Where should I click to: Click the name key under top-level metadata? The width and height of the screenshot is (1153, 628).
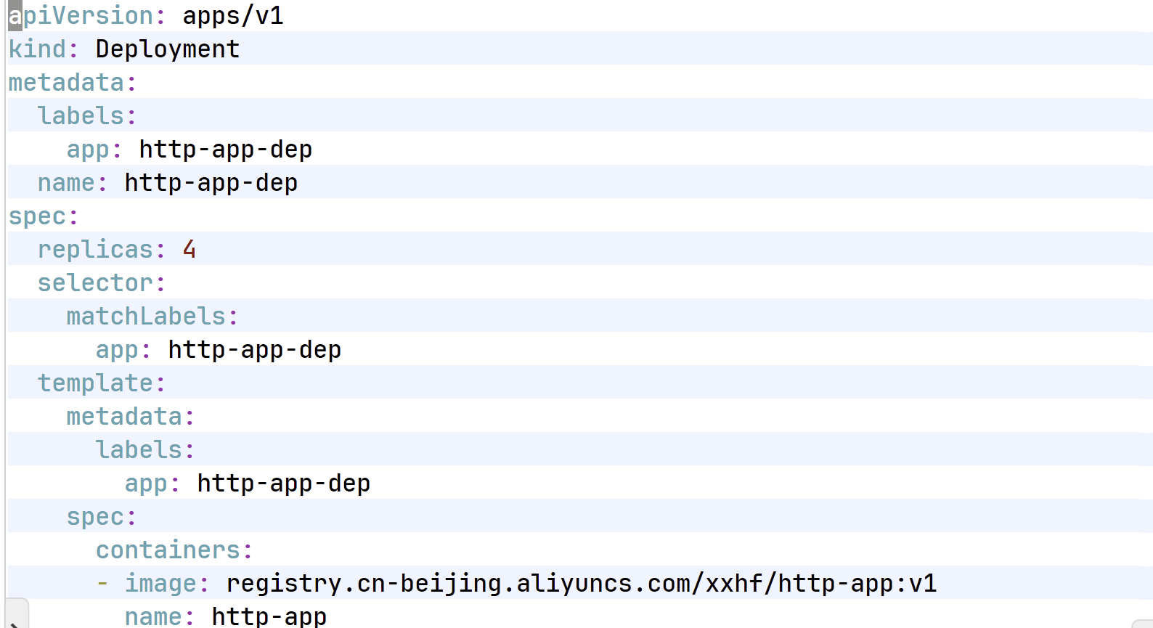66,183
